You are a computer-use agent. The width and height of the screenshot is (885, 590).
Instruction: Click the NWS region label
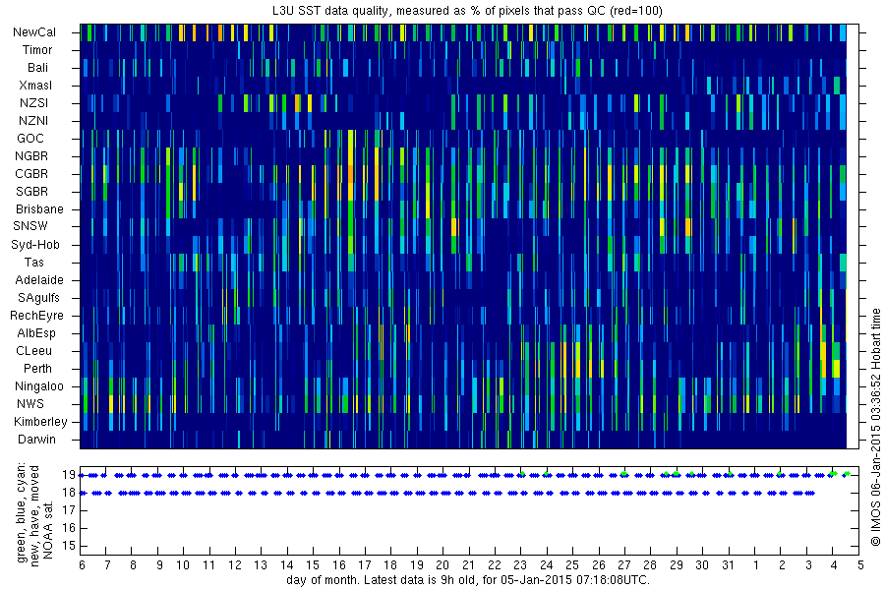pos(30,404)
